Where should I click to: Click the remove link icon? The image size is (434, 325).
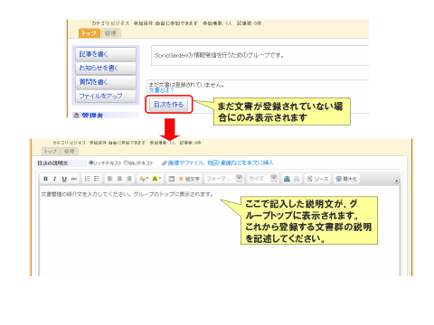tap(297, 179)
